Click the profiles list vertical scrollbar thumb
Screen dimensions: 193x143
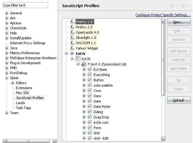163,59
